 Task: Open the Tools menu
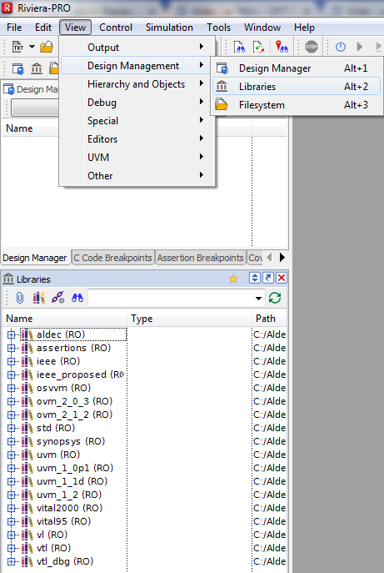point(218,28)
